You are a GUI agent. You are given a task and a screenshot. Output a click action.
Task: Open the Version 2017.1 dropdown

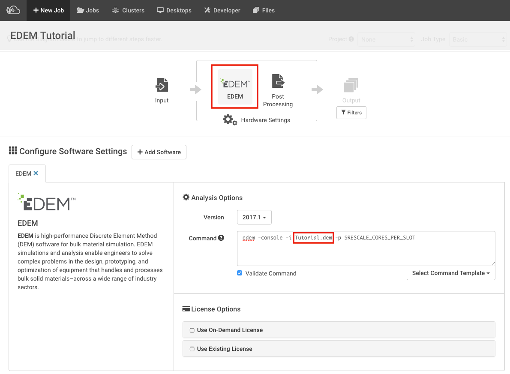pos(254,217)
